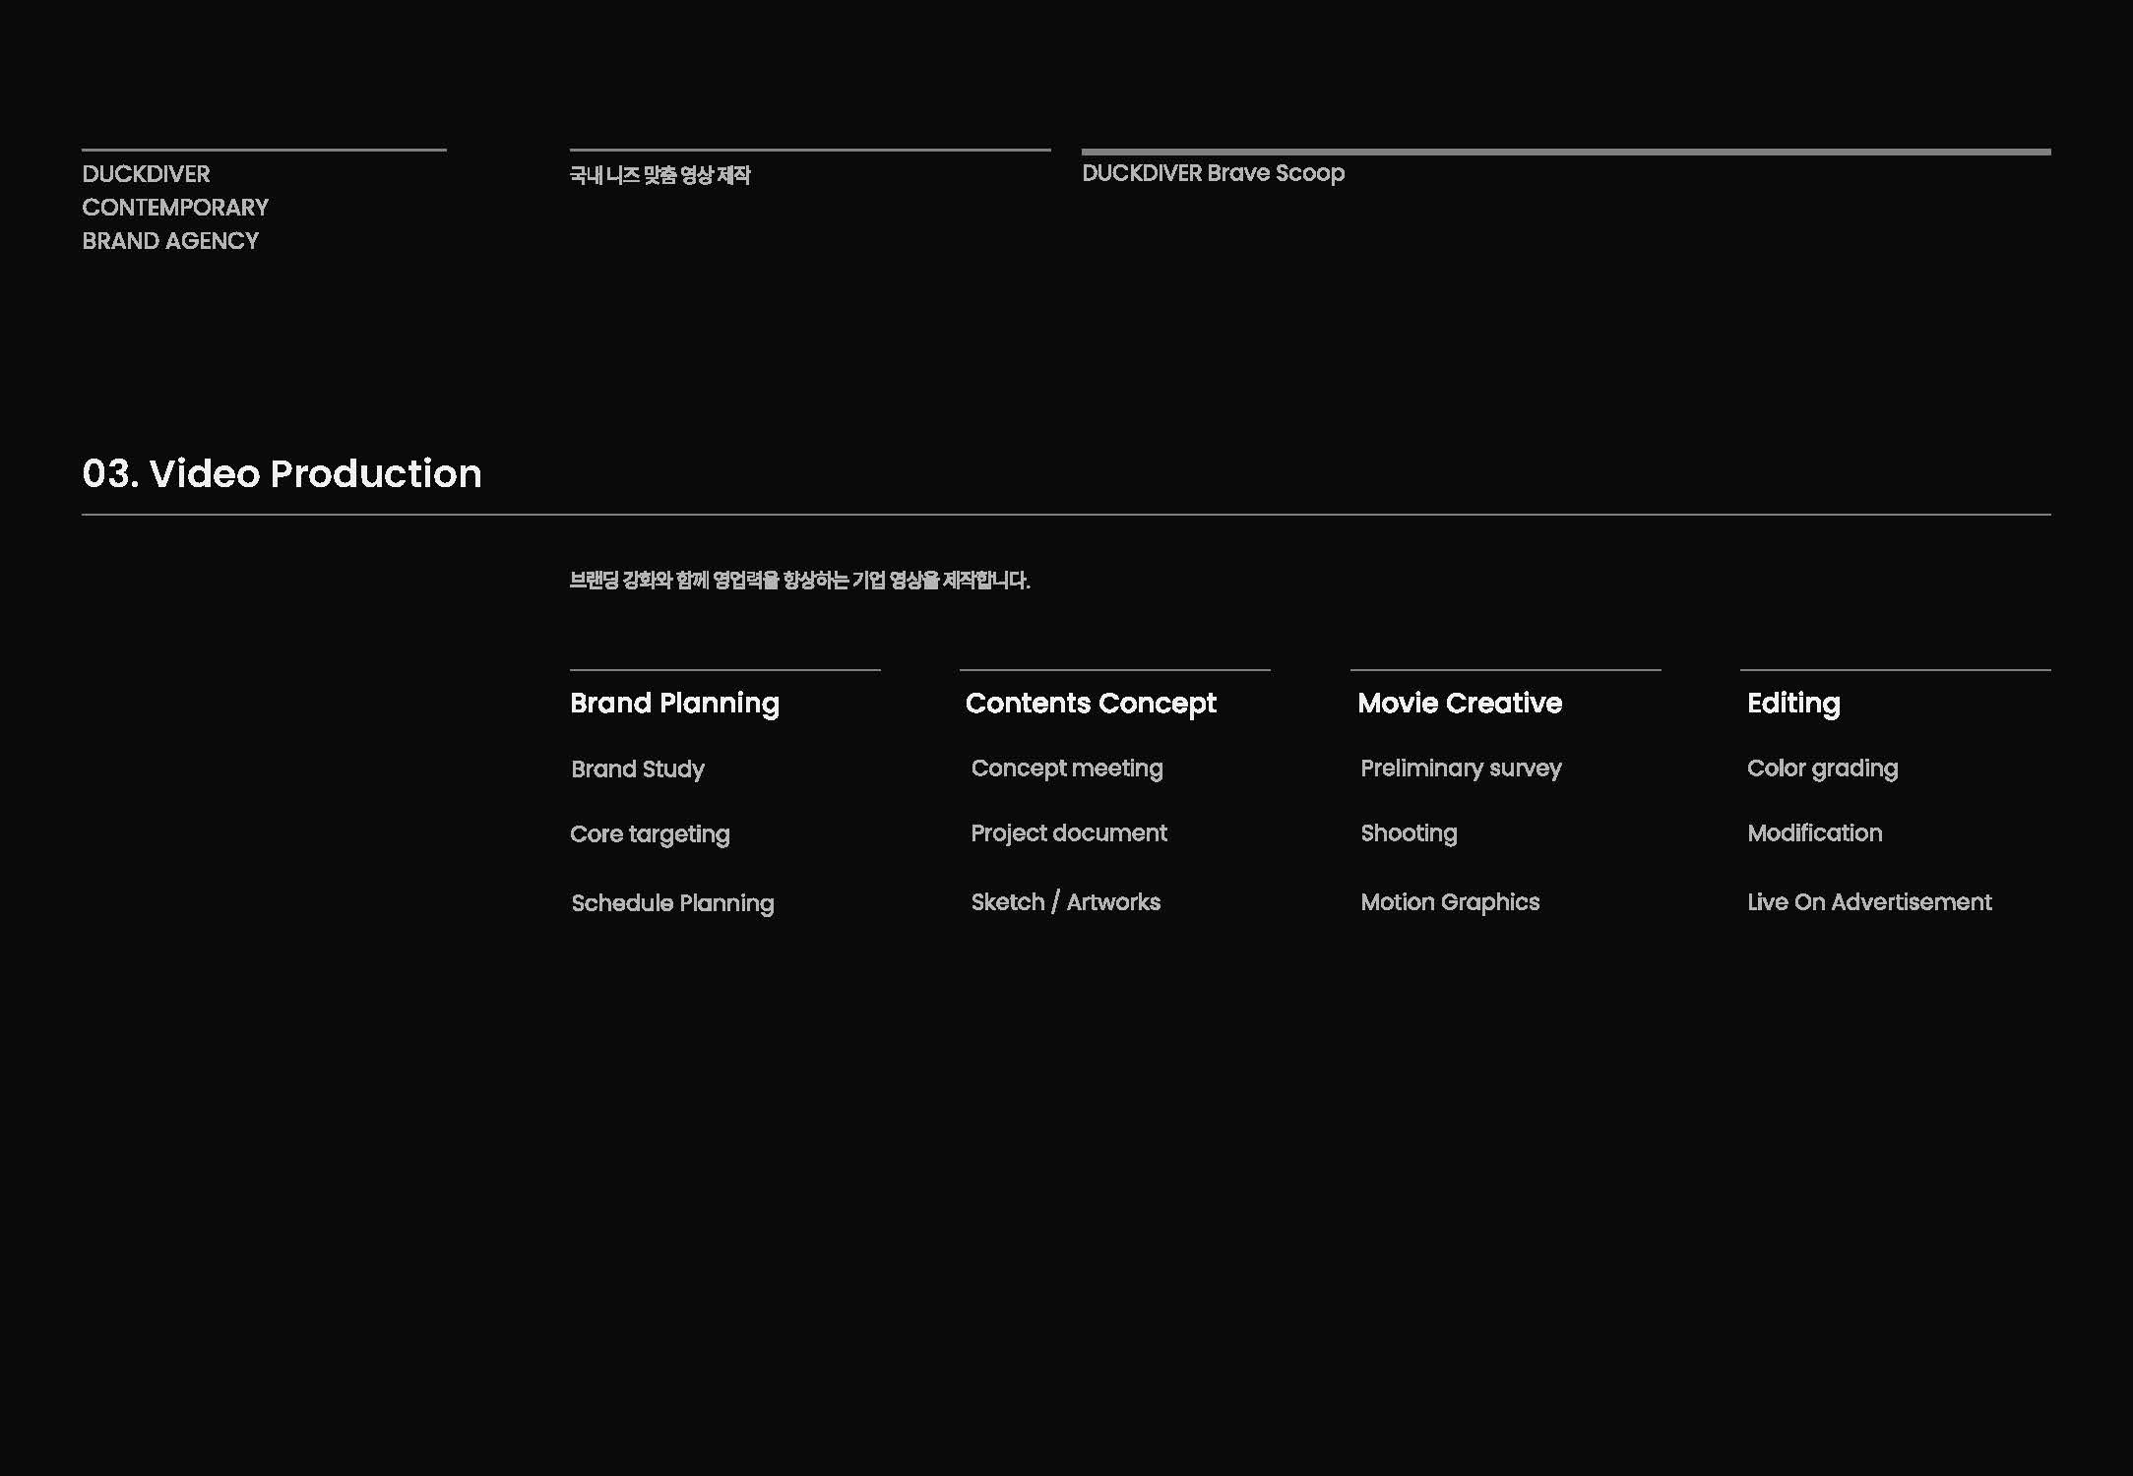Screen dimensions: 2133x1476
Task: Select the Brand Planning column heading
Action: click(x=674, y=703)
